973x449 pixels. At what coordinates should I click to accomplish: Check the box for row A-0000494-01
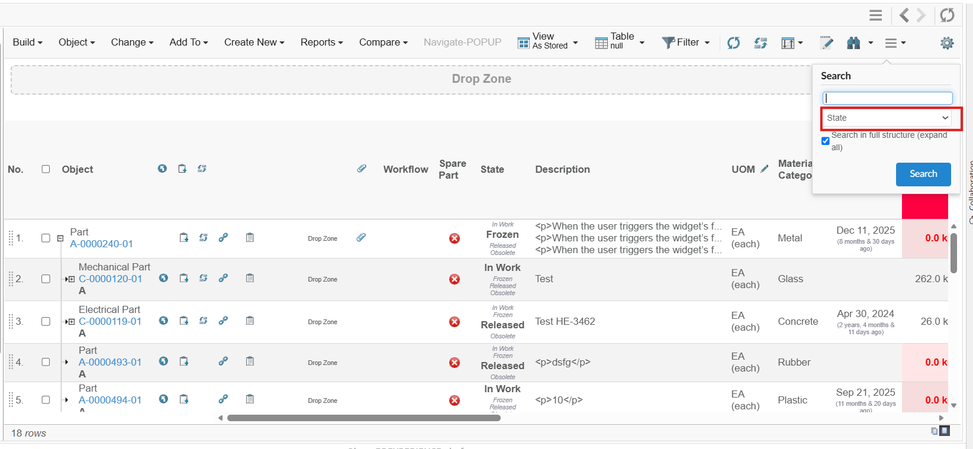tap(46, 400)
